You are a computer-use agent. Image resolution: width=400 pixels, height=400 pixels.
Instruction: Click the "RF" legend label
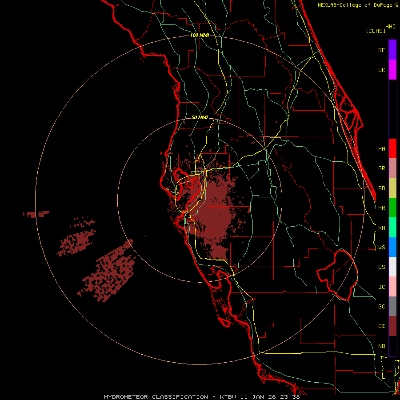click(x=381, y=50)
